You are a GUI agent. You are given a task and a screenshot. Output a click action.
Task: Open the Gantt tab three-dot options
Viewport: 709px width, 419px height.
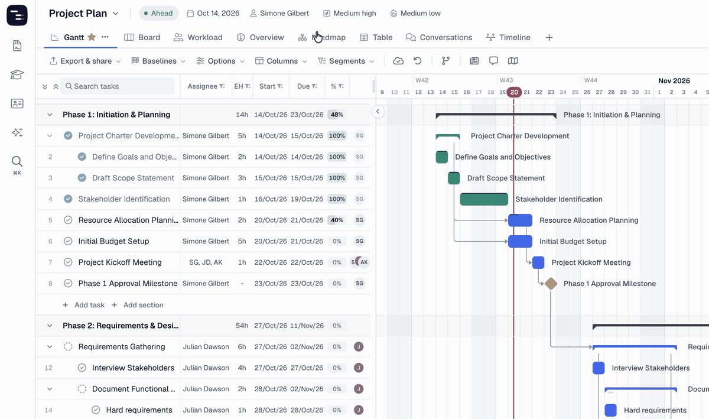point(105,37)
